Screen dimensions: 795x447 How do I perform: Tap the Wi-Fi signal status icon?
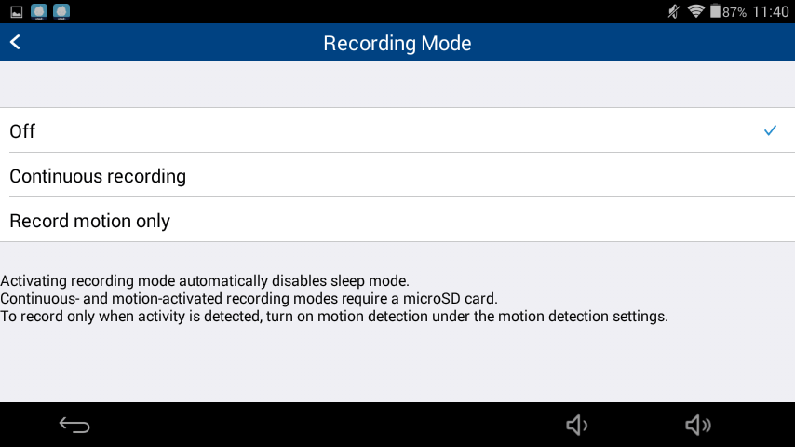[696, 11]
